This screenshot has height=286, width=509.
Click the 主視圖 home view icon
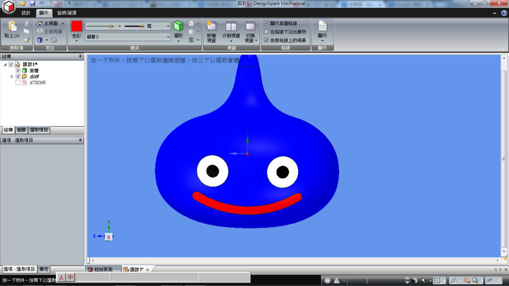[40, 23]
